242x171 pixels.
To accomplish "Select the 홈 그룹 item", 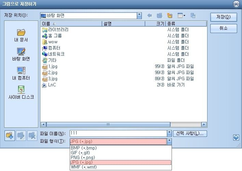I will [52, 36].
